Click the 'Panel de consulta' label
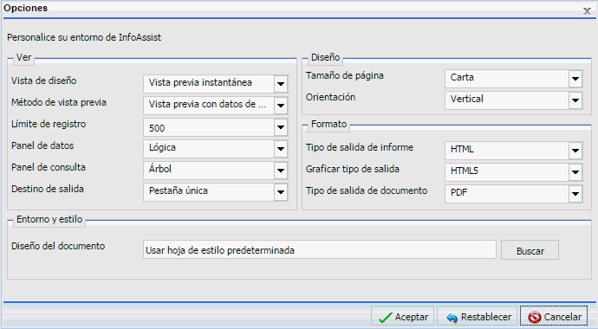This screenshot has width=598, height=329. [49, 168]
